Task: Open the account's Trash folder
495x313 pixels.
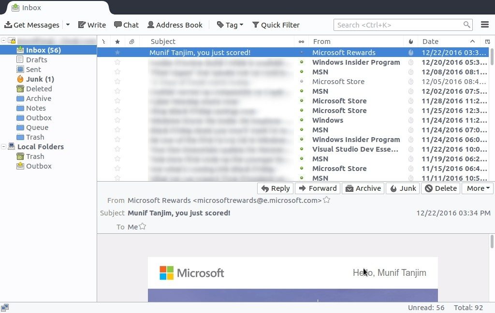Action: [x=35, y=137]
